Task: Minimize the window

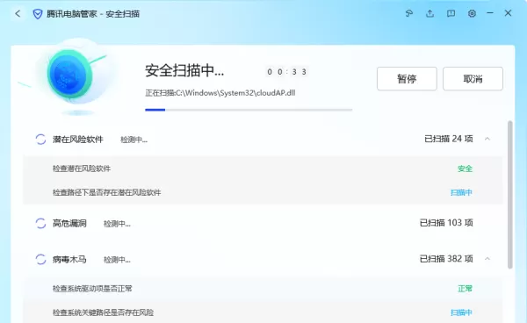Action: [490, 13]
